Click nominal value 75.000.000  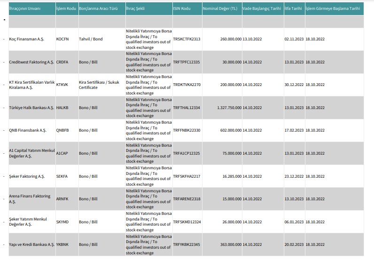[x=232, y=153]
